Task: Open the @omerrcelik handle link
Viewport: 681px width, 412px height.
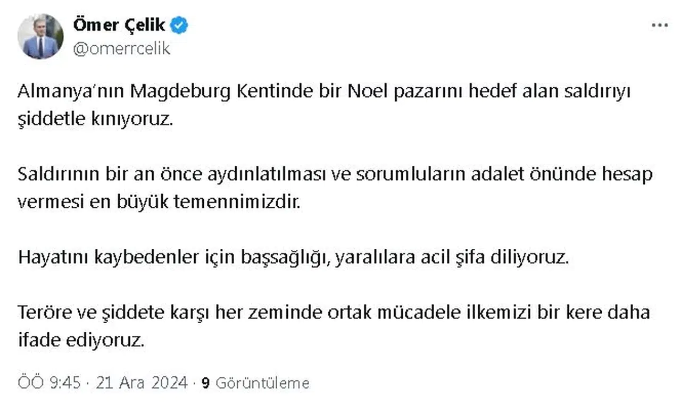Action: [121, 48]
